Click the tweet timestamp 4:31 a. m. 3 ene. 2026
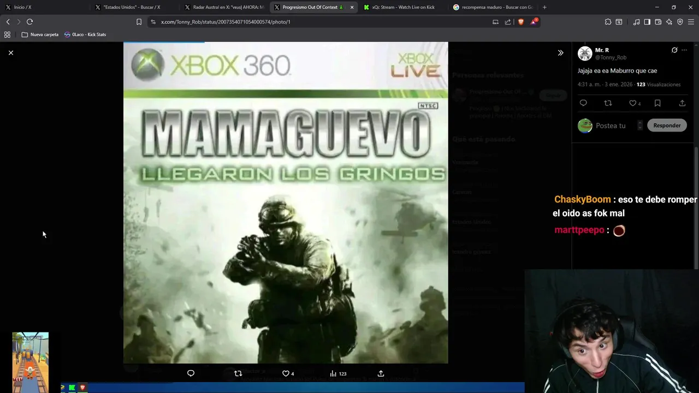This screenshot has height=393, width=699. [x=605, y=85]
